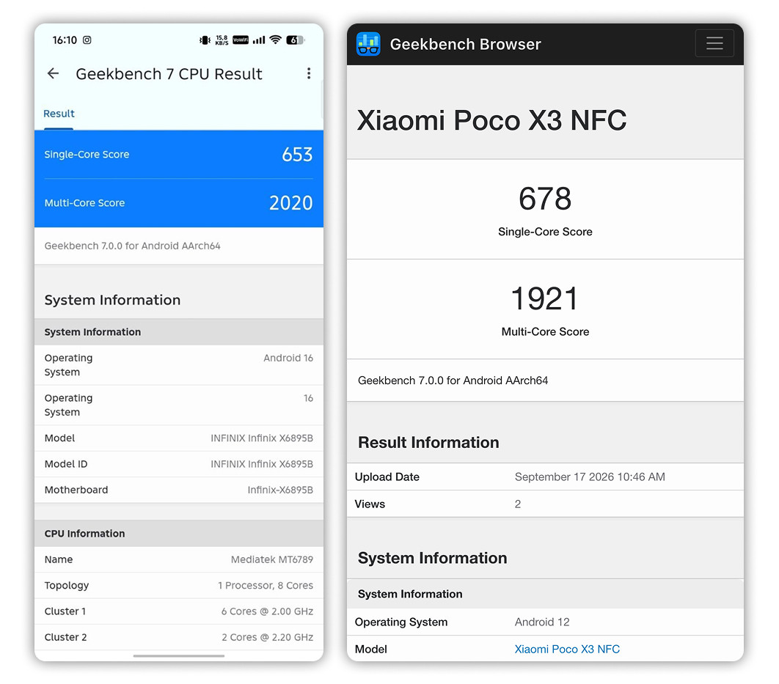
Task: Tap the 16:10 clock in status bar
Action: click(65, 40)
